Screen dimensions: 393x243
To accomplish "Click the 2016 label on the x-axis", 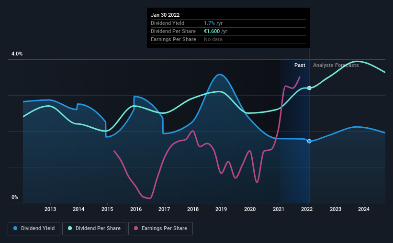I will 136,209.
